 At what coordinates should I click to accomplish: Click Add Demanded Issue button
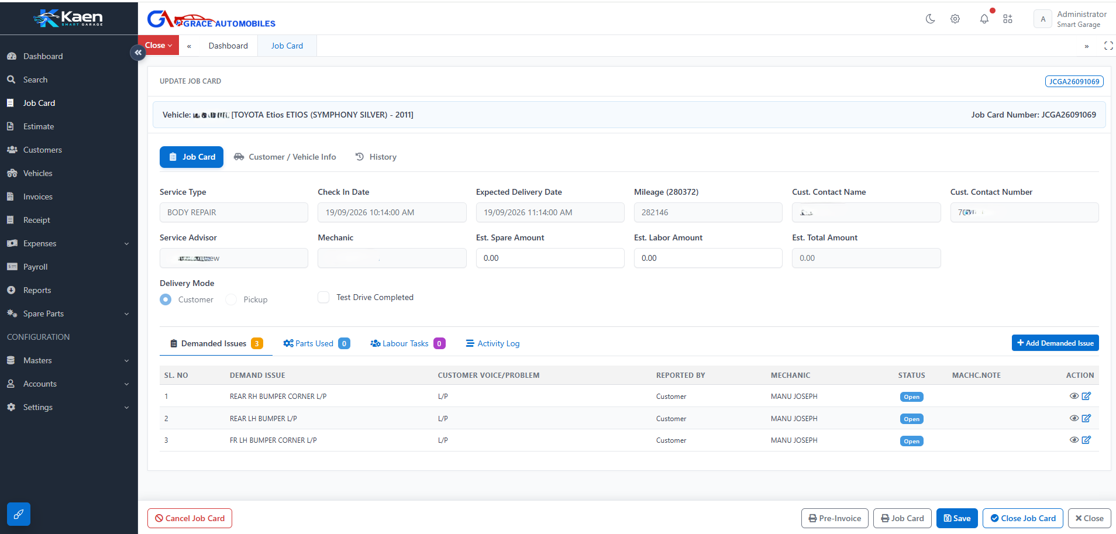click(x=1055, y=343)
